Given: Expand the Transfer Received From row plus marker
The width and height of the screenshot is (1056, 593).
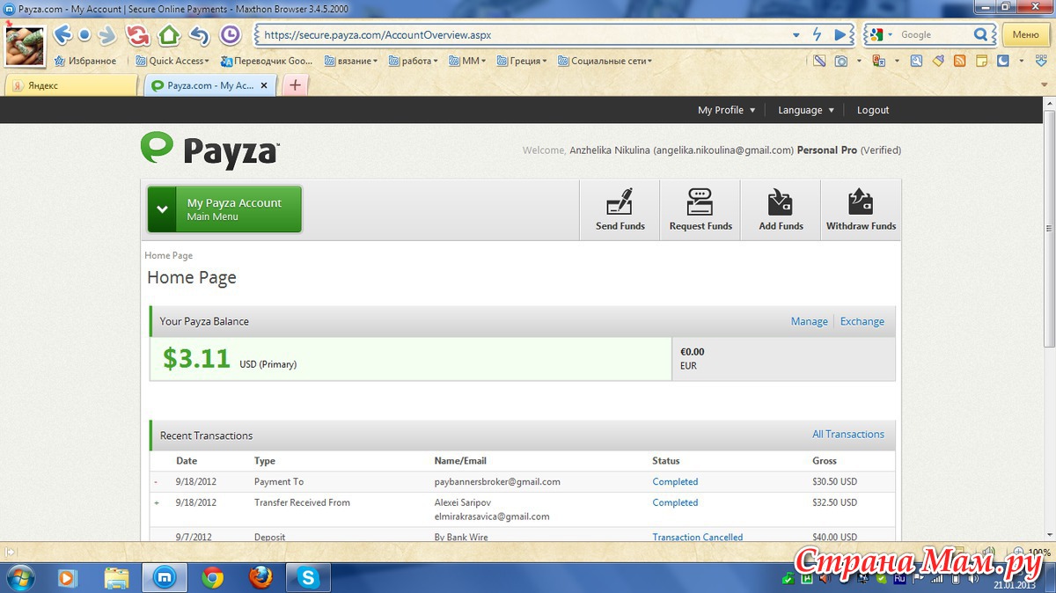Looking at the screenshot, I should point(157,503).
